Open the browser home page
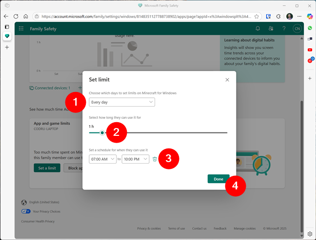Screen dimensions: 316x240 [x=26, y=16]
